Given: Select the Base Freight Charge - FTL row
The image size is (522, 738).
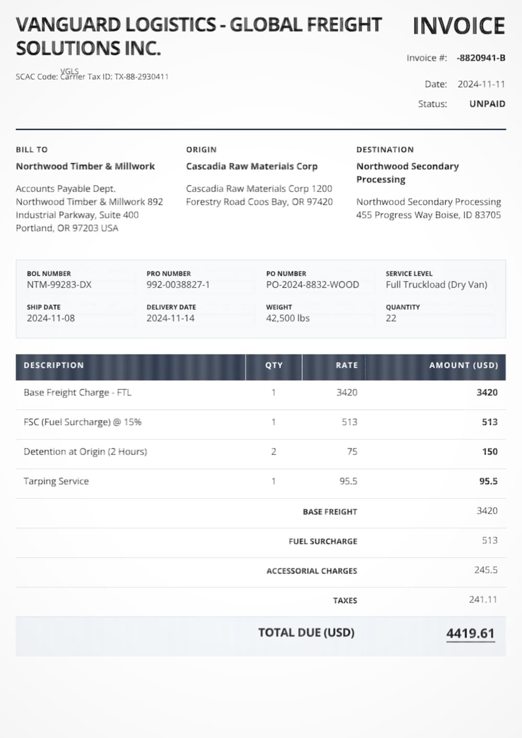Looking at the screenshot, I should [77, 392].
